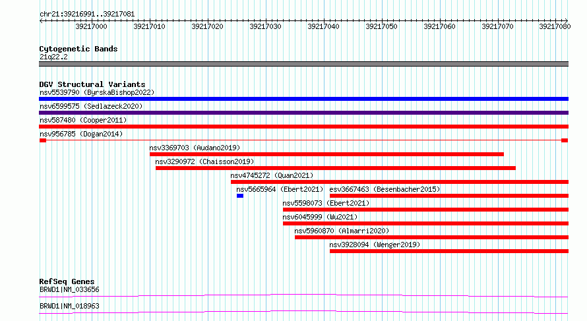Open the nsv3928094 (Wenger2019) label
Image resolution: width=587 pixels, height=321 pixels.
pos(375,245)
